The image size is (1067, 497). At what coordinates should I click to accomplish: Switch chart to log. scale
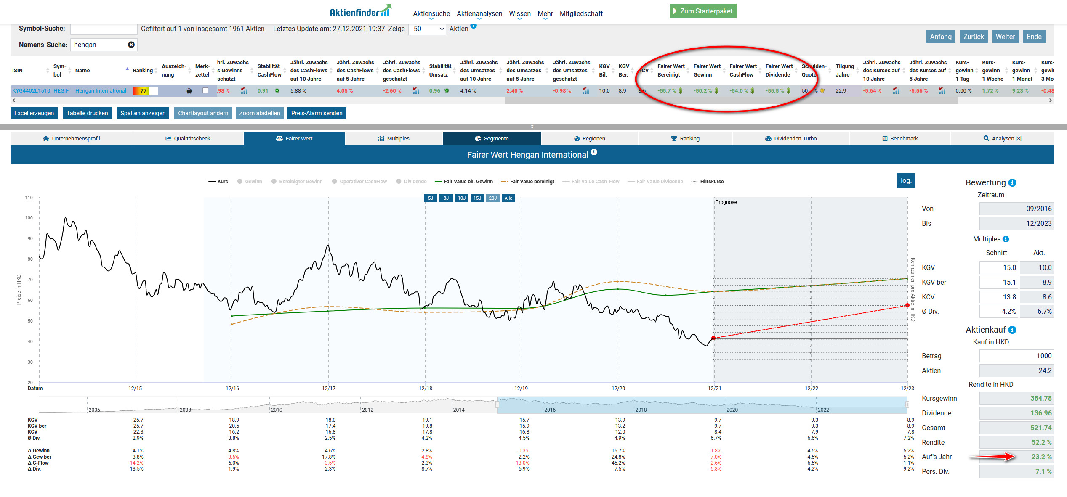coord(906,180)
